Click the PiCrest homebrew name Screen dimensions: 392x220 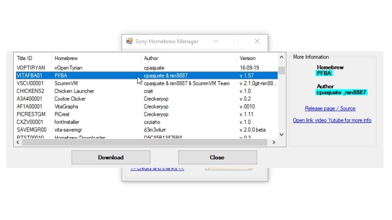click(x=62, y=114)
